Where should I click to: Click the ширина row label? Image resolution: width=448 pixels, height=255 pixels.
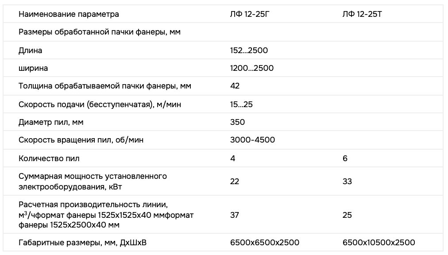[33, 68]
